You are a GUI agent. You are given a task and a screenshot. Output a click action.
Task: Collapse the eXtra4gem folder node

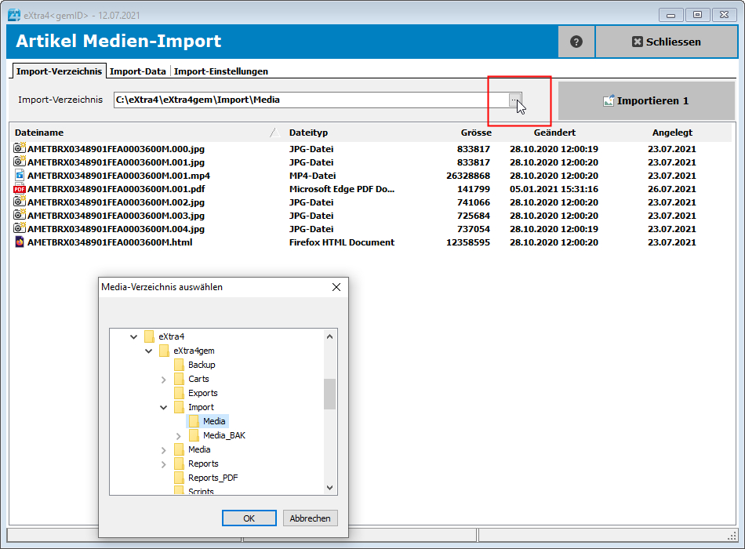click(x=149, y=351)
